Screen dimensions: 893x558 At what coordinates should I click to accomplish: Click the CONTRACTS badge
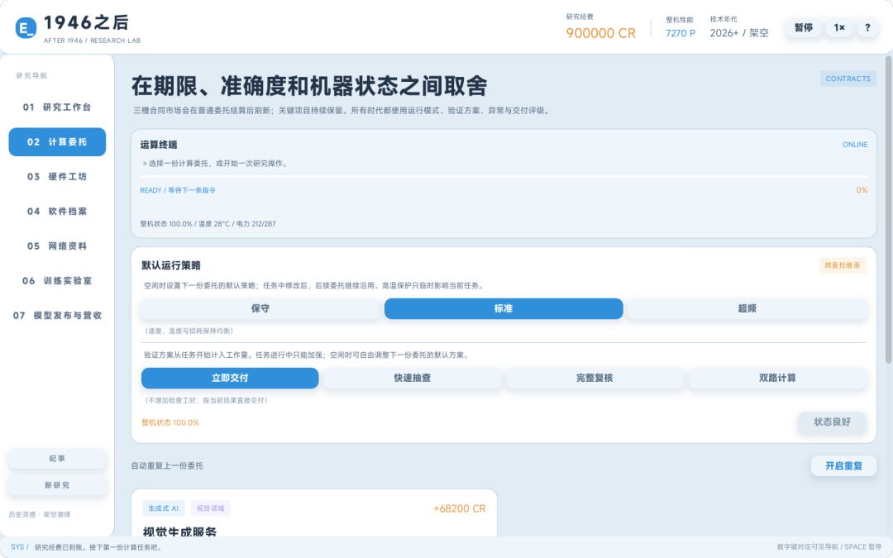(848, 79)
